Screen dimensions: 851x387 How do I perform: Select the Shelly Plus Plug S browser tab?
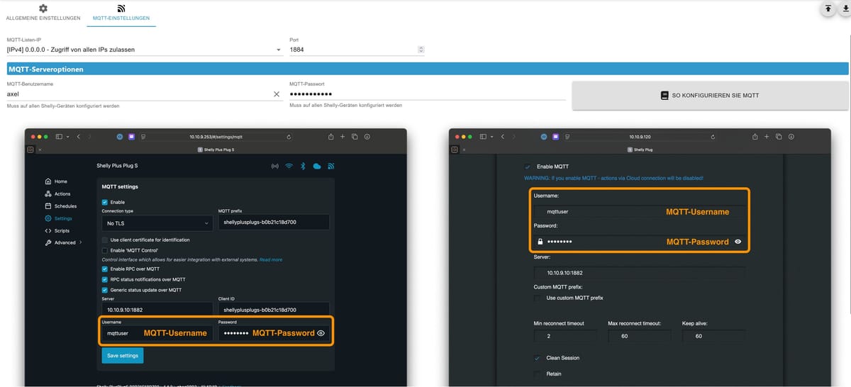[x=216, y=150]
